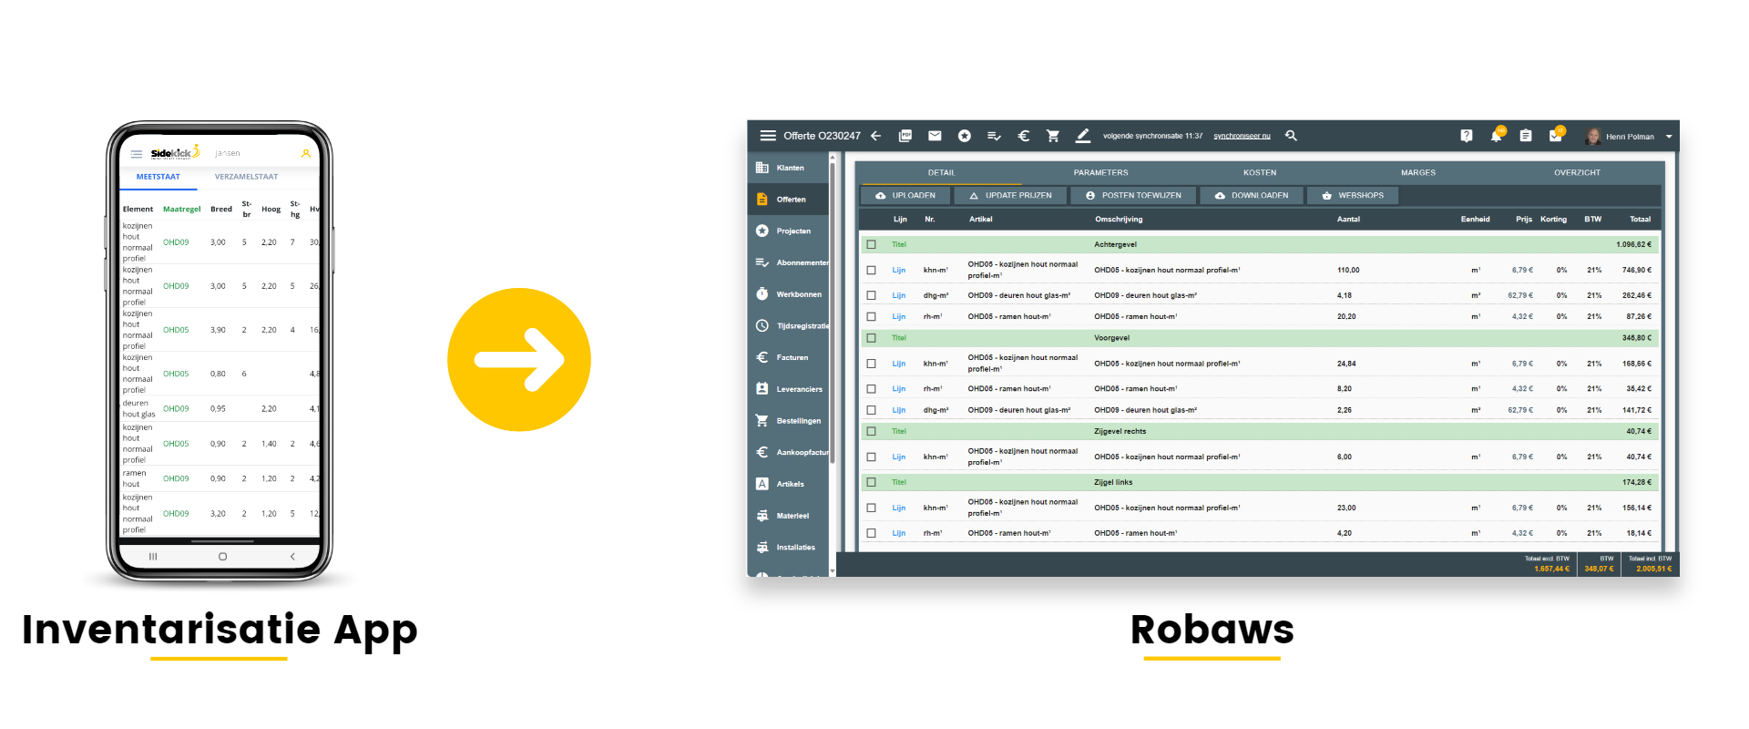The image size is (1749, 729).
Task: Click the Update Prijzen button
Action: point(1010,195)
